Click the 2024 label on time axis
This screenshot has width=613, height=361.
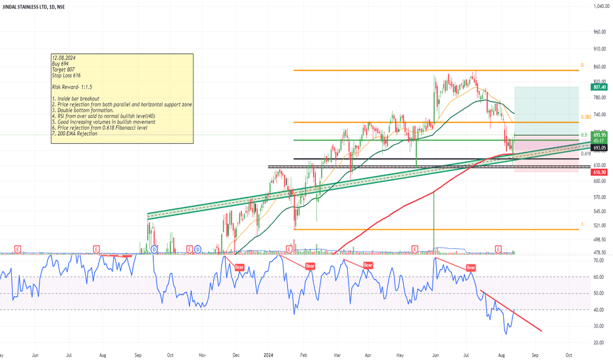(x=268, y=355)
